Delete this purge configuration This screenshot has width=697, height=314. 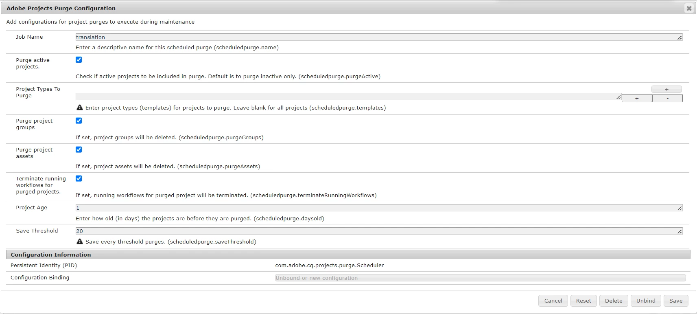[x=614, y=301]
